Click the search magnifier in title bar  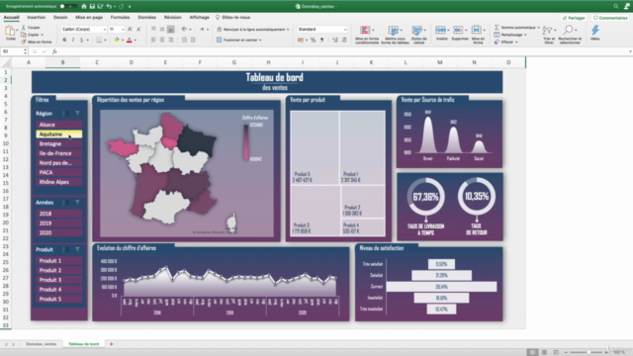(615, 7)
